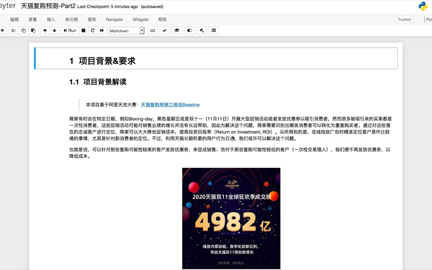Screen dimensions: 432x270
Task: Insert a new cell with plus icon
Action: point(2,30)
